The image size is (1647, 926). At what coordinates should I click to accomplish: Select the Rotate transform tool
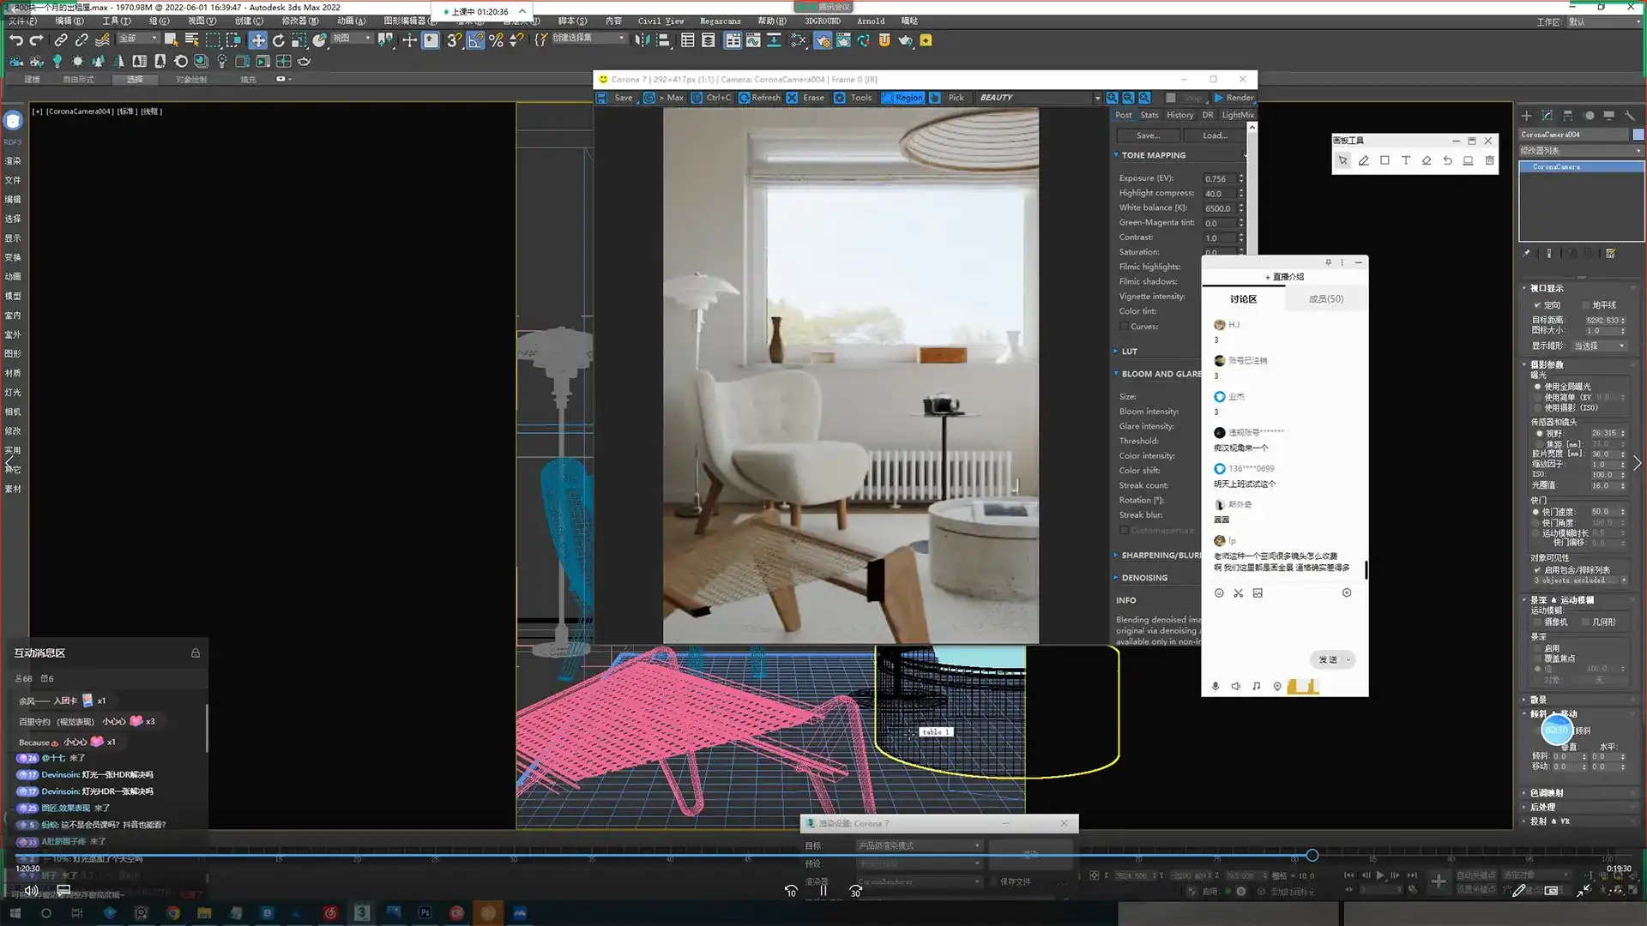(279, 40)
